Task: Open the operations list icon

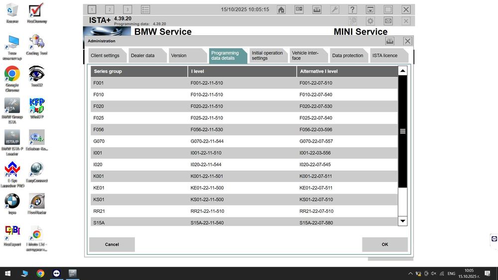Action: click(x=145, y=9)
